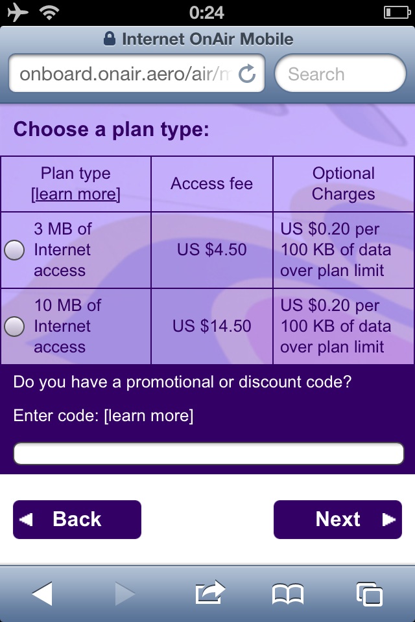Tap the clock in the status bar

206,13
